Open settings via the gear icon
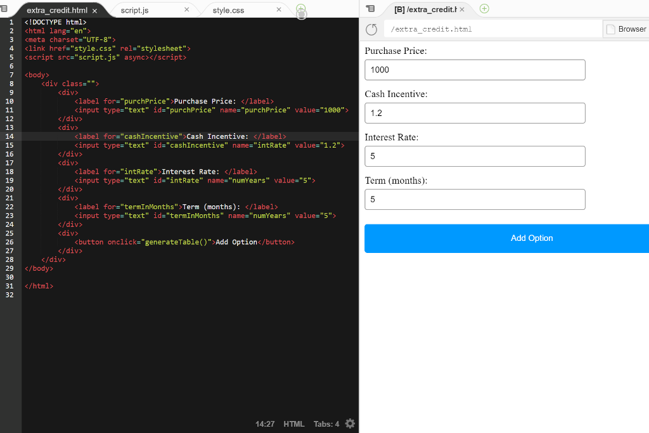 pyautogui.click(x=350, y=423)
